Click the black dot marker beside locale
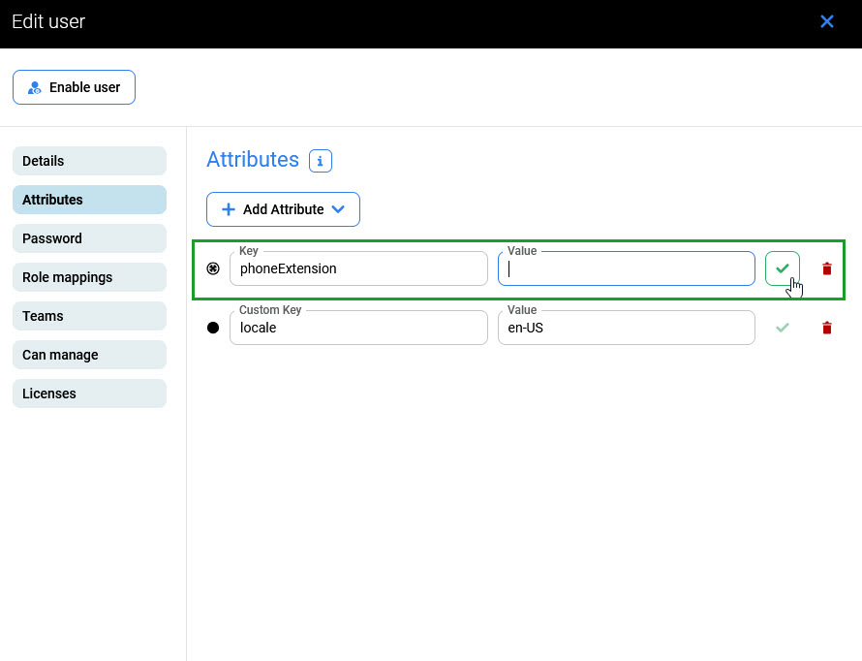 (213, 329)
